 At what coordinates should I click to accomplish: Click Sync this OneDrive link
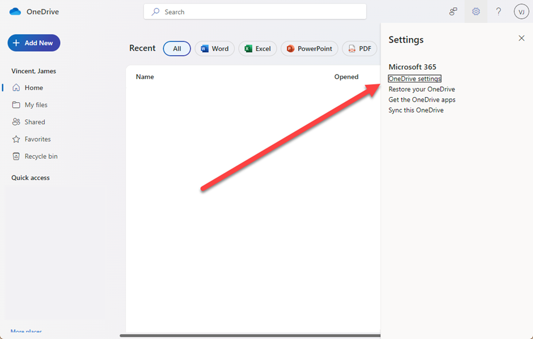[416, 110]
